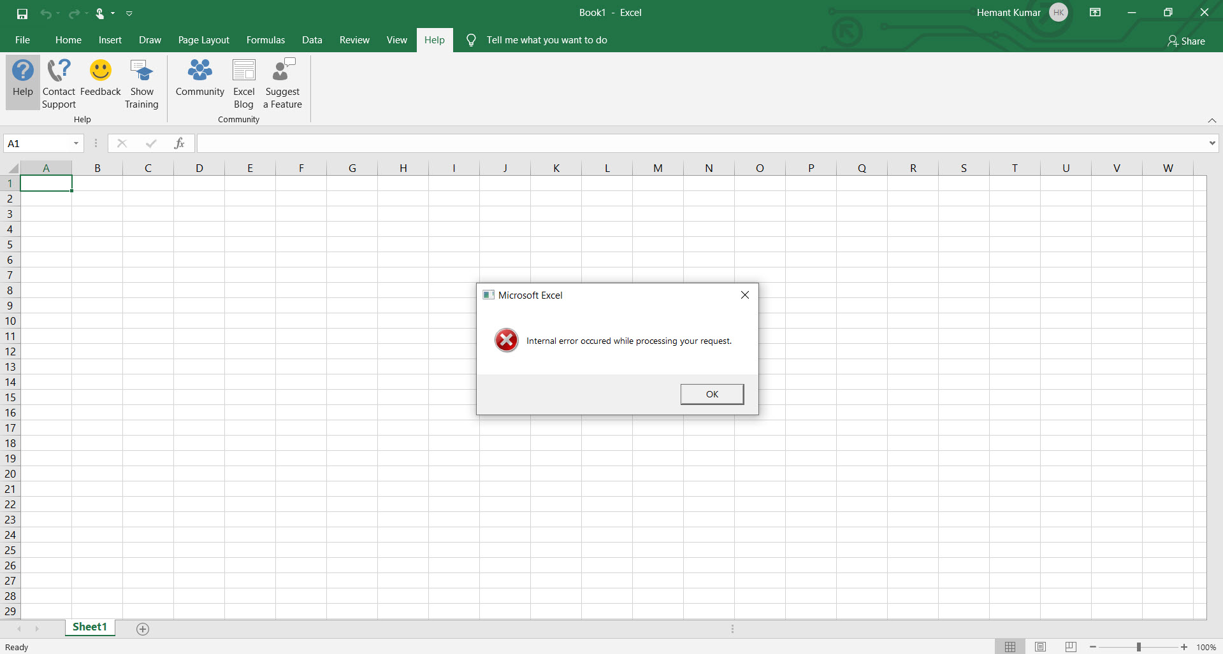Click the zoom out minus button

(x=1093, y=647)
